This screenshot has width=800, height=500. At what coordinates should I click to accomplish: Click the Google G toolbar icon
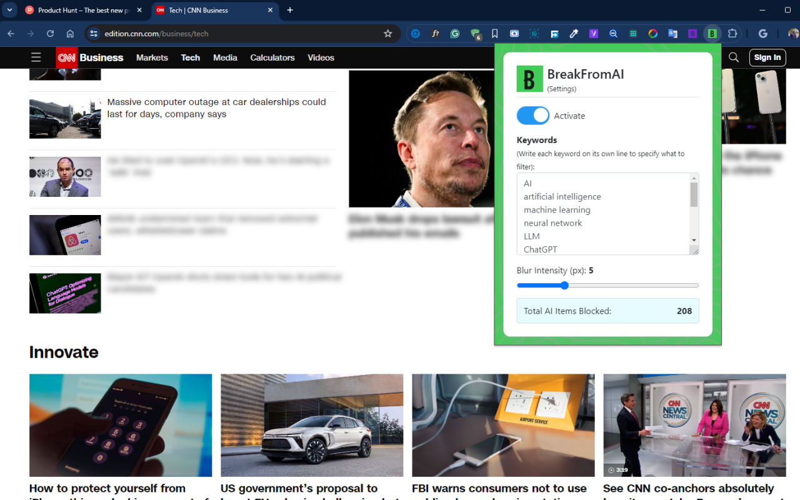tap(762, 34)
